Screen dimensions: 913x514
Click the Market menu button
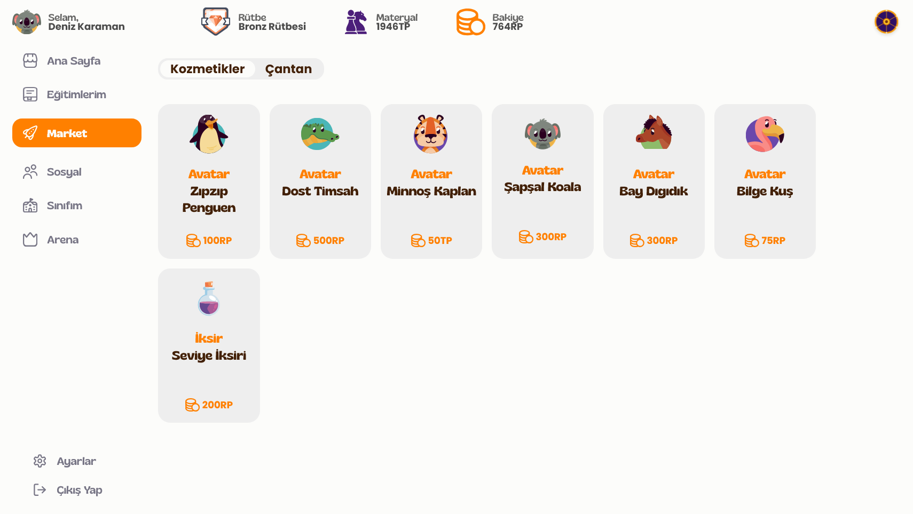pyautogui.click(x=77, y=133)
